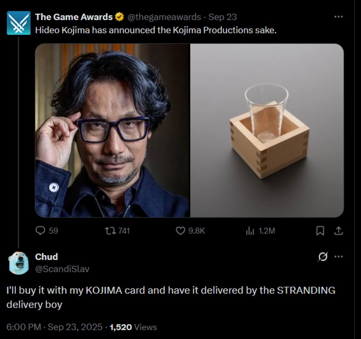Like the post with 9.8K likes

point(180,231)
